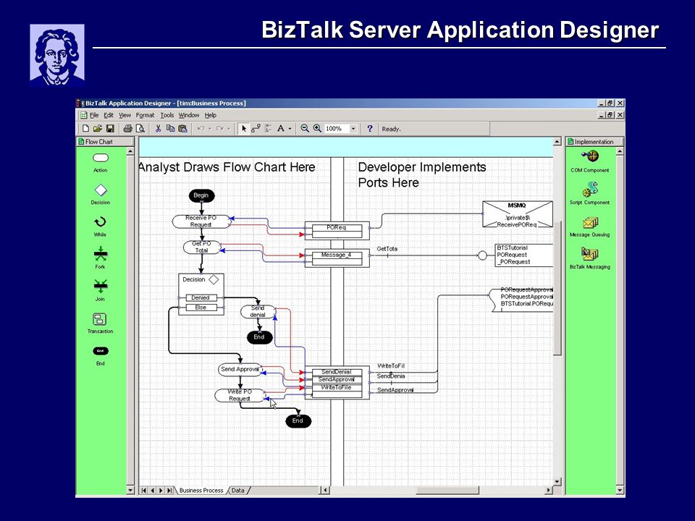The height and width of the screenshot is (521, 695).
Task: Select the Decision shape in Flow Chart
Action: pyautogui.click(x=101, y=194)
